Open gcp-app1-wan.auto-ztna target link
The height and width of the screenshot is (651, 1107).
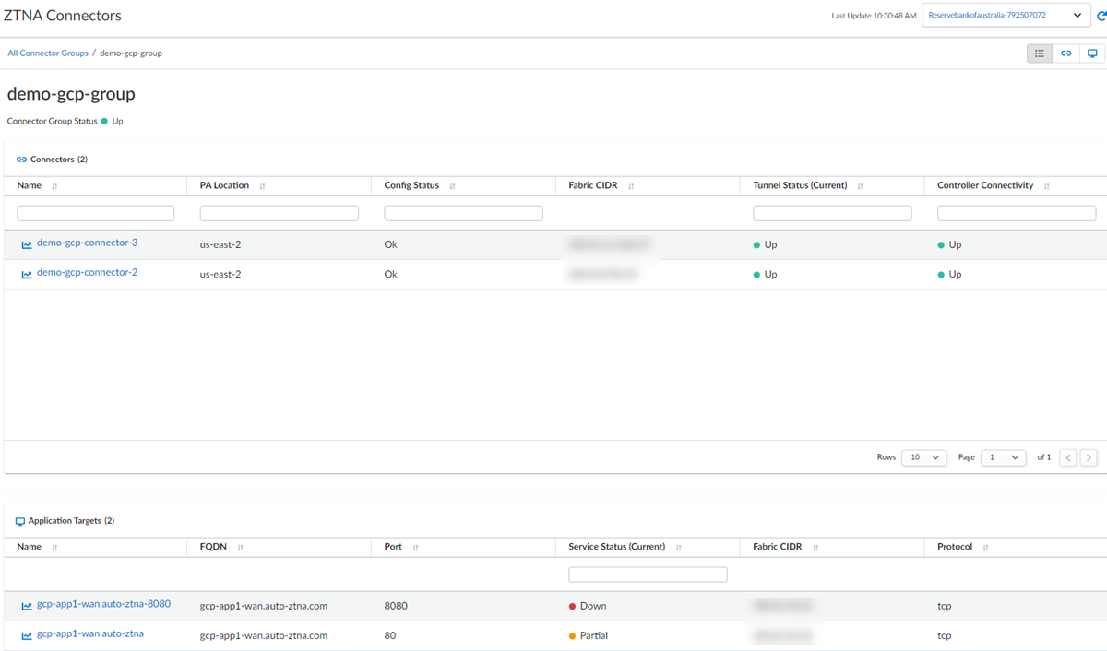(89, 634)
